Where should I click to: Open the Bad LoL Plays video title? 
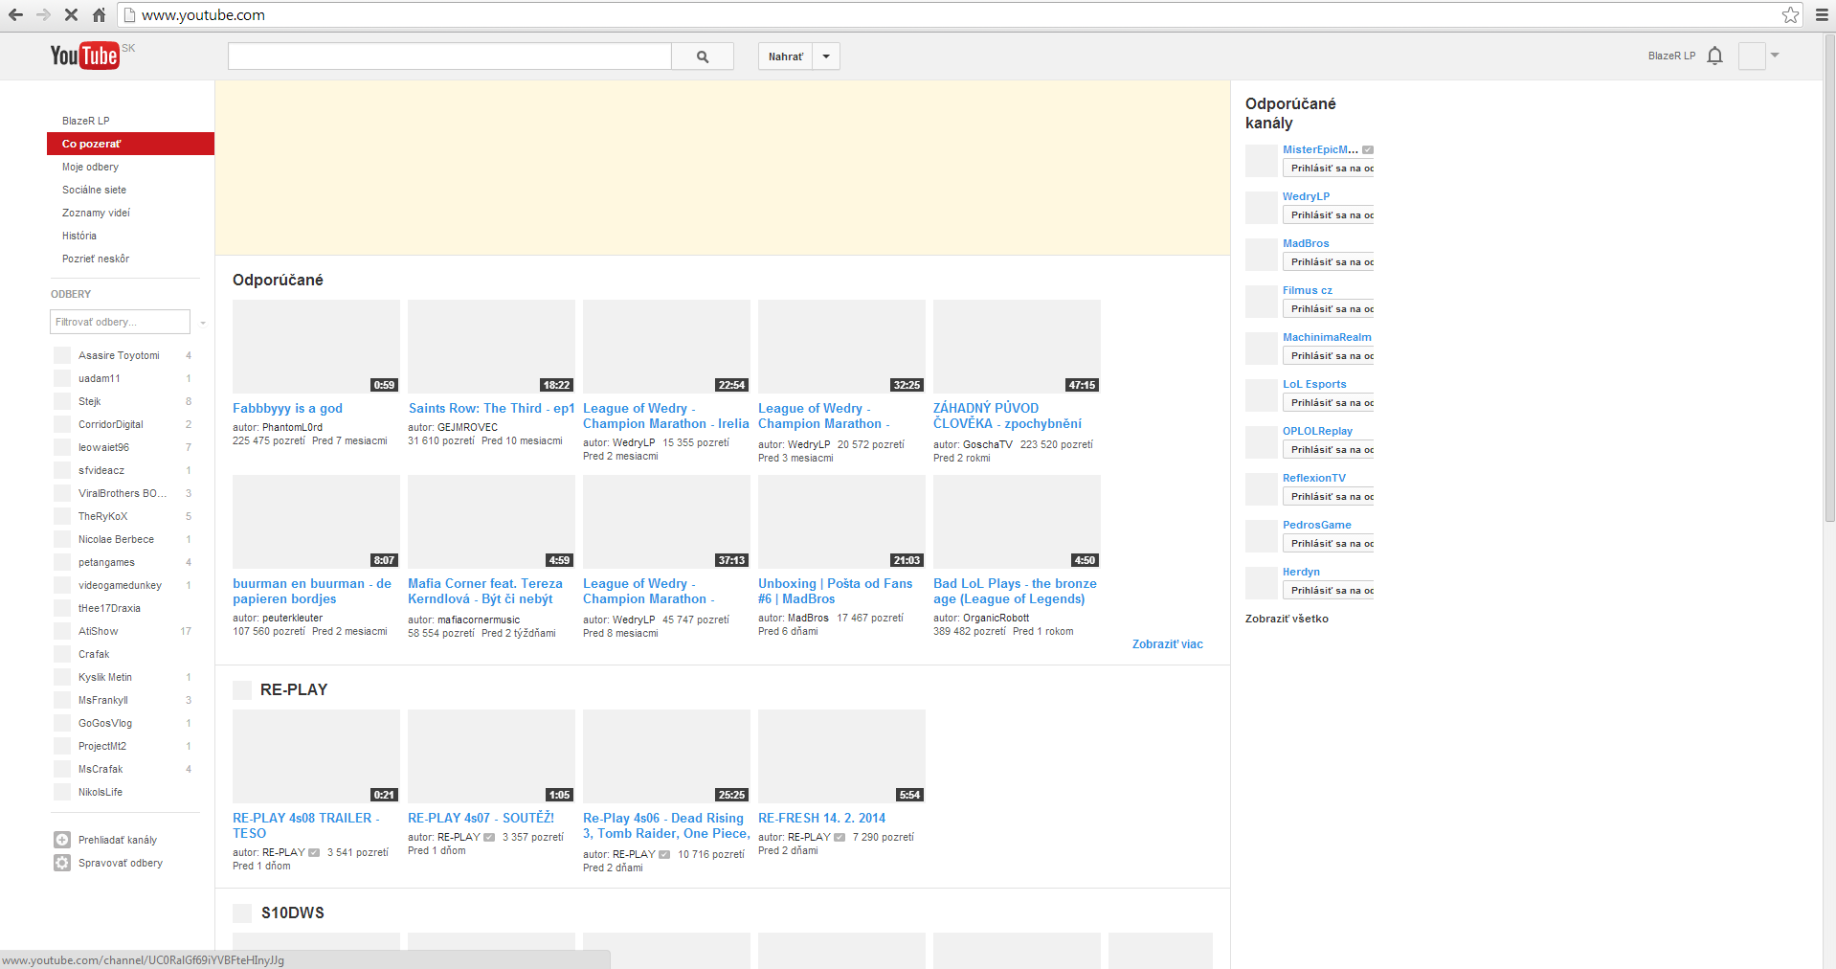(x=1015, y=591)
